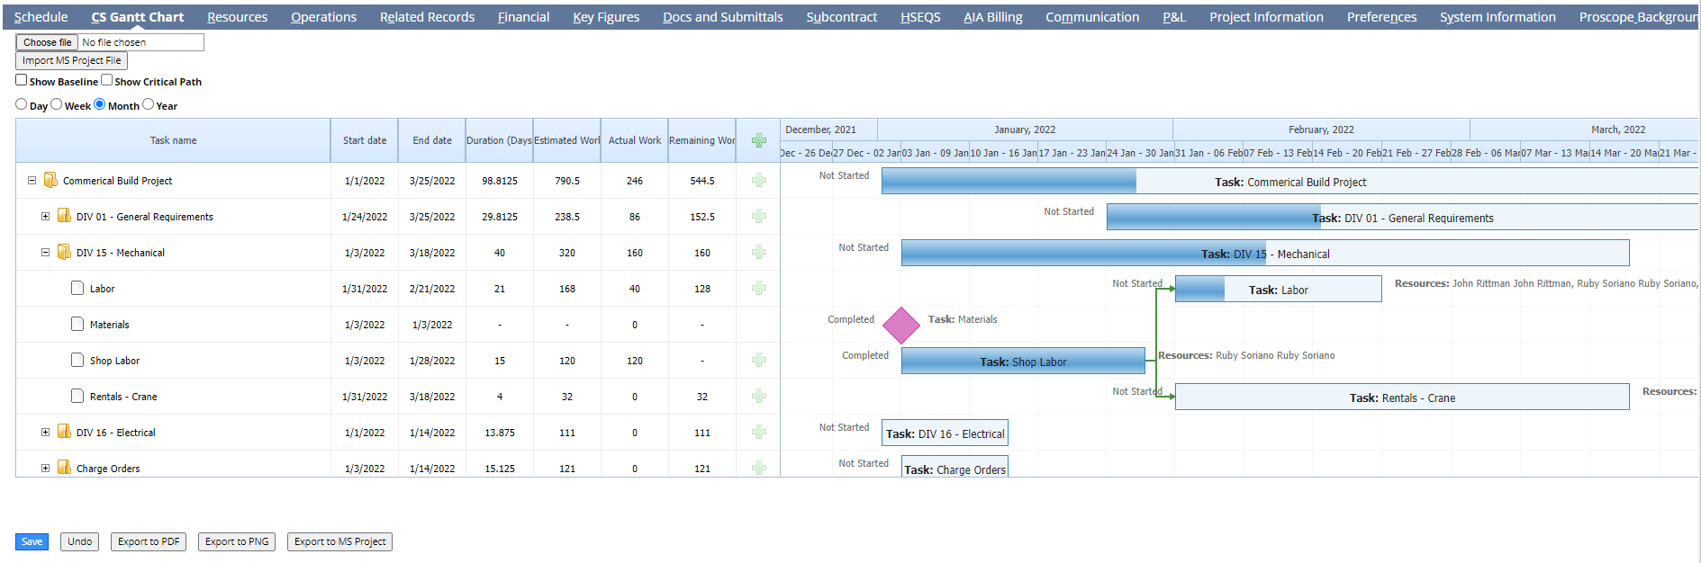Click the green plus icon in the column header
The height and width of the screenshot is (563, 1701).
point(759,140)
